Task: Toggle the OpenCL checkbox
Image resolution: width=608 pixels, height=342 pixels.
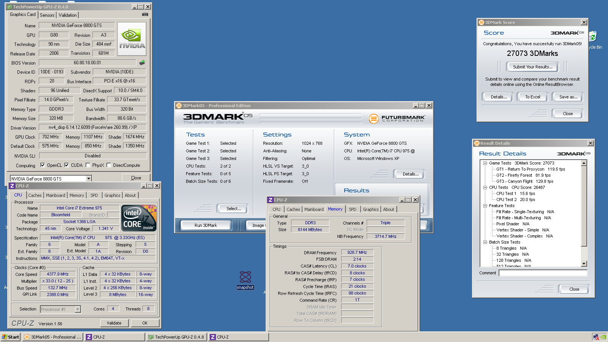Action: (43, 165)
